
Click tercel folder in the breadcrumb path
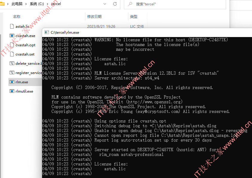tap(56, 4)
